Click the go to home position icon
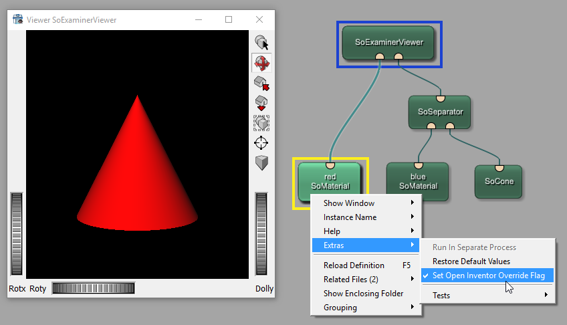The image size is (567, 325). pos(261,83)
